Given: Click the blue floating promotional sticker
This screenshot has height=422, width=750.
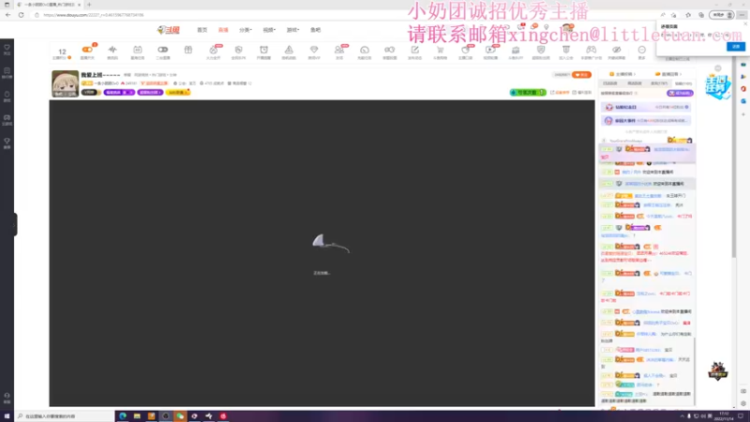Looking at the screenshot, I should click(x=717, y=87).
